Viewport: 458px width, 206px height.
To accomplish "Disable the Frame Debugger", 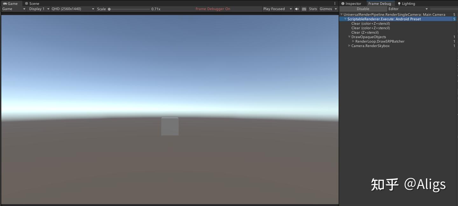I will pos(363,9).
